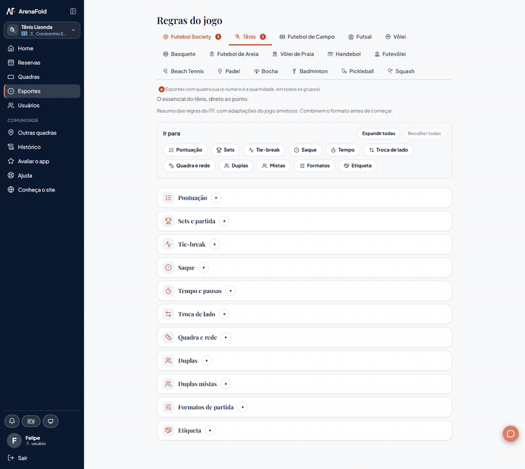The height and width of the screenshot is (469, 525).
Task: Jump to Troca de lado chip
Action: (388, 150)
